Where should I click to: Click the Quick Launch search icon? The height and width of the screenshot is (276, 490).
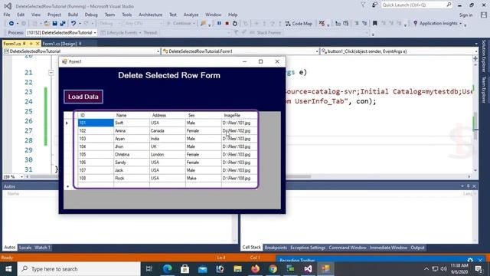[449, 5]
